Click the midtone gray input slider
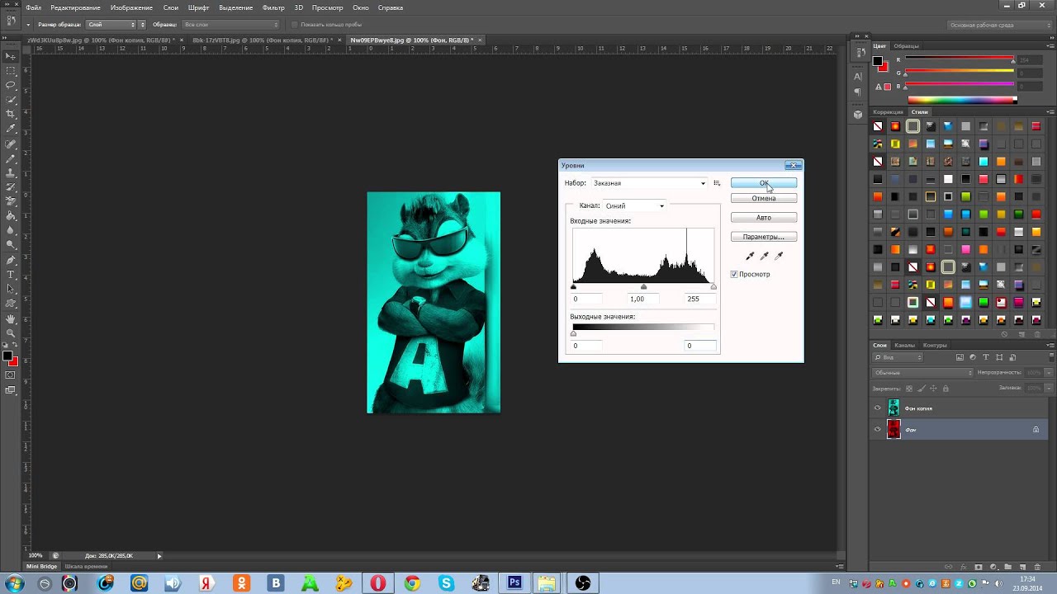The width and height of the screenshot is (1057, 594). 643,286
